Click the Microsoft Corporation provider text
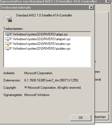The height and width of the screenshot is (125, 112). click(38, 73)
